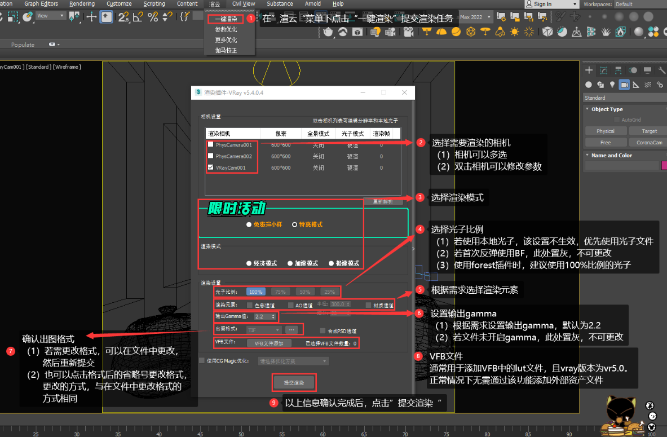Open the 出图格式 TIF dropdown
The height and width of the screenshot is (437, 667).
pos(264,330)
